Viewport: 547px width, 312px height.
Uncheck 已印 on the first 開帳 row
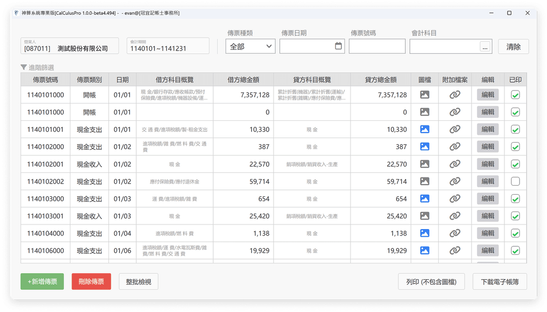pyautogui.click(x=515, y=95)
